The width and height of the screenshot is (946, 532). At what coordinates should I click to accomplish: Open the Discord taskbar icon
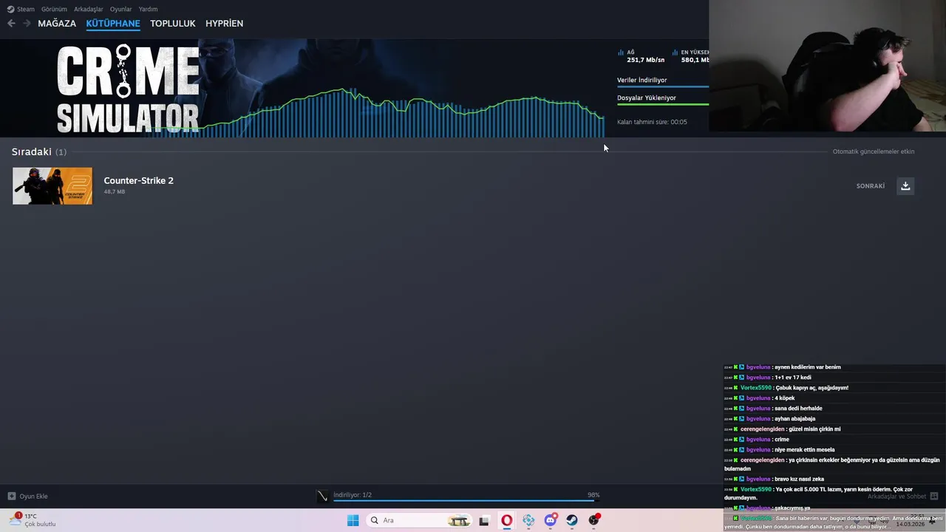click(x=551, y=520)
